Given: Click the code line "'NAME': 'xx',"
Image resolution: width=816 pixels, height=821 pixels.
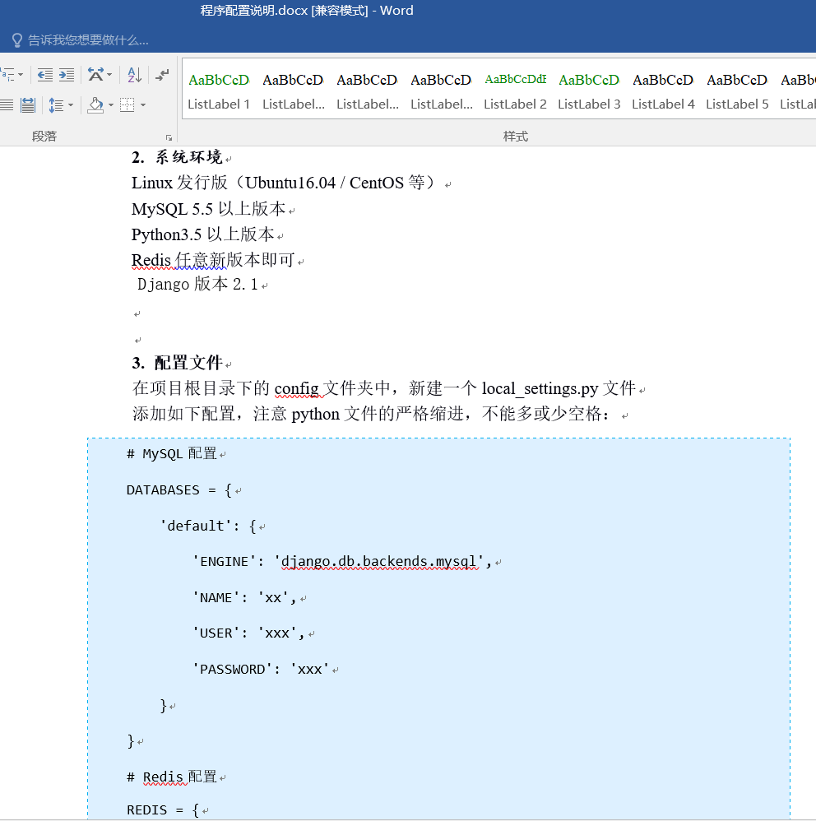Looking at the screenshot, I should pos(245,597).
